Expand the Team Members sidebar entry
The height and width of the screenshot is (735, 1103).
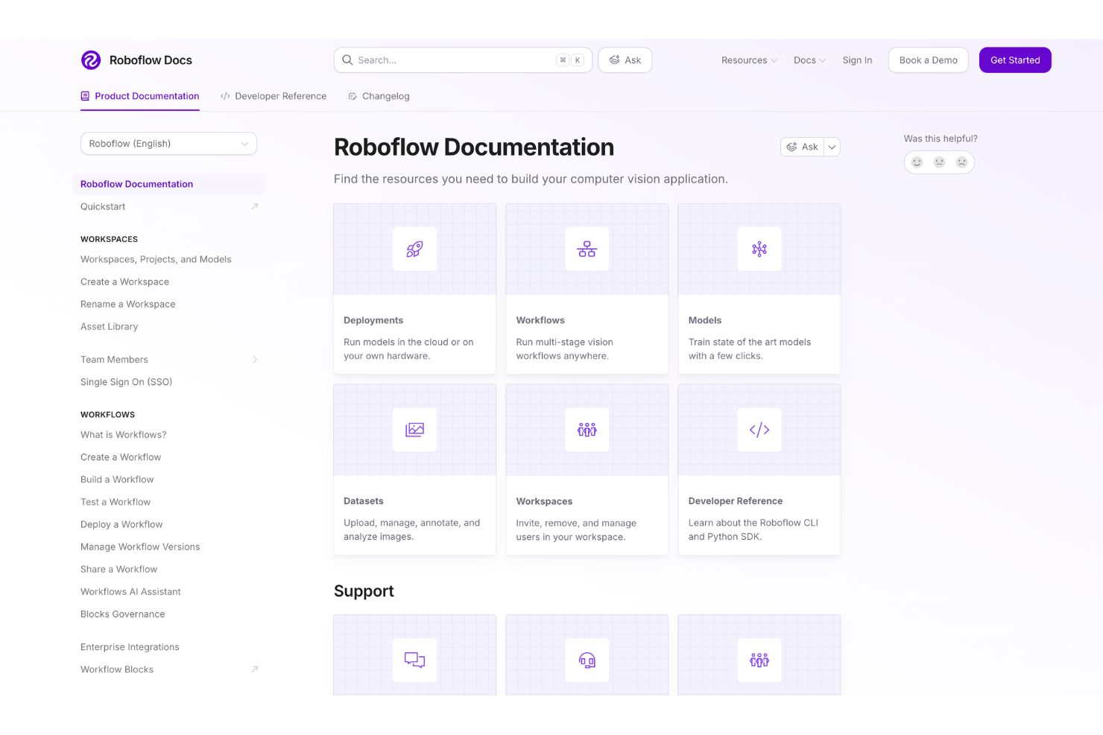[x=256, y=359]
